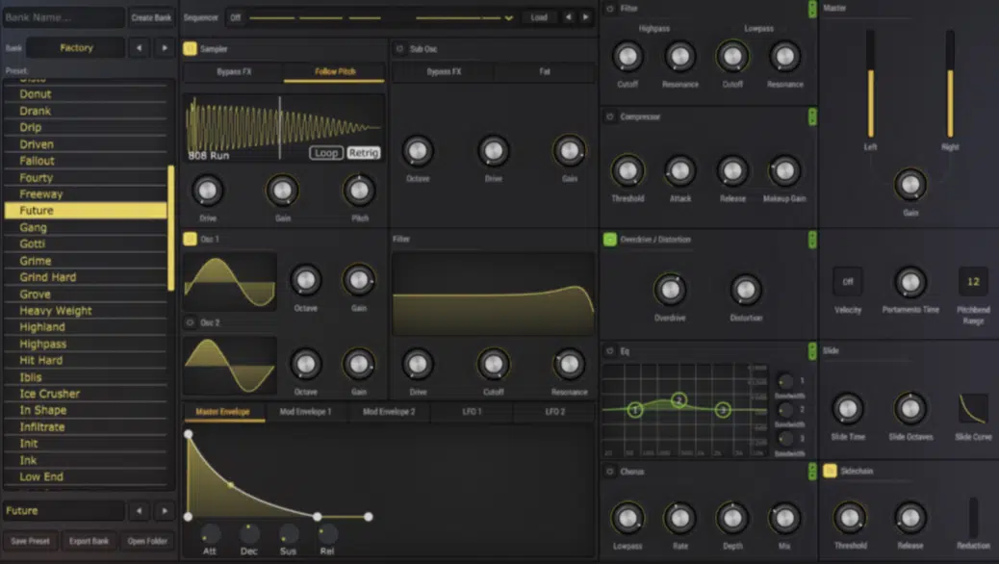The width and height of the screenshot is (999, 564).
Task: Click Sampler Bypass FX button
Action: click(x=234, y=72)
